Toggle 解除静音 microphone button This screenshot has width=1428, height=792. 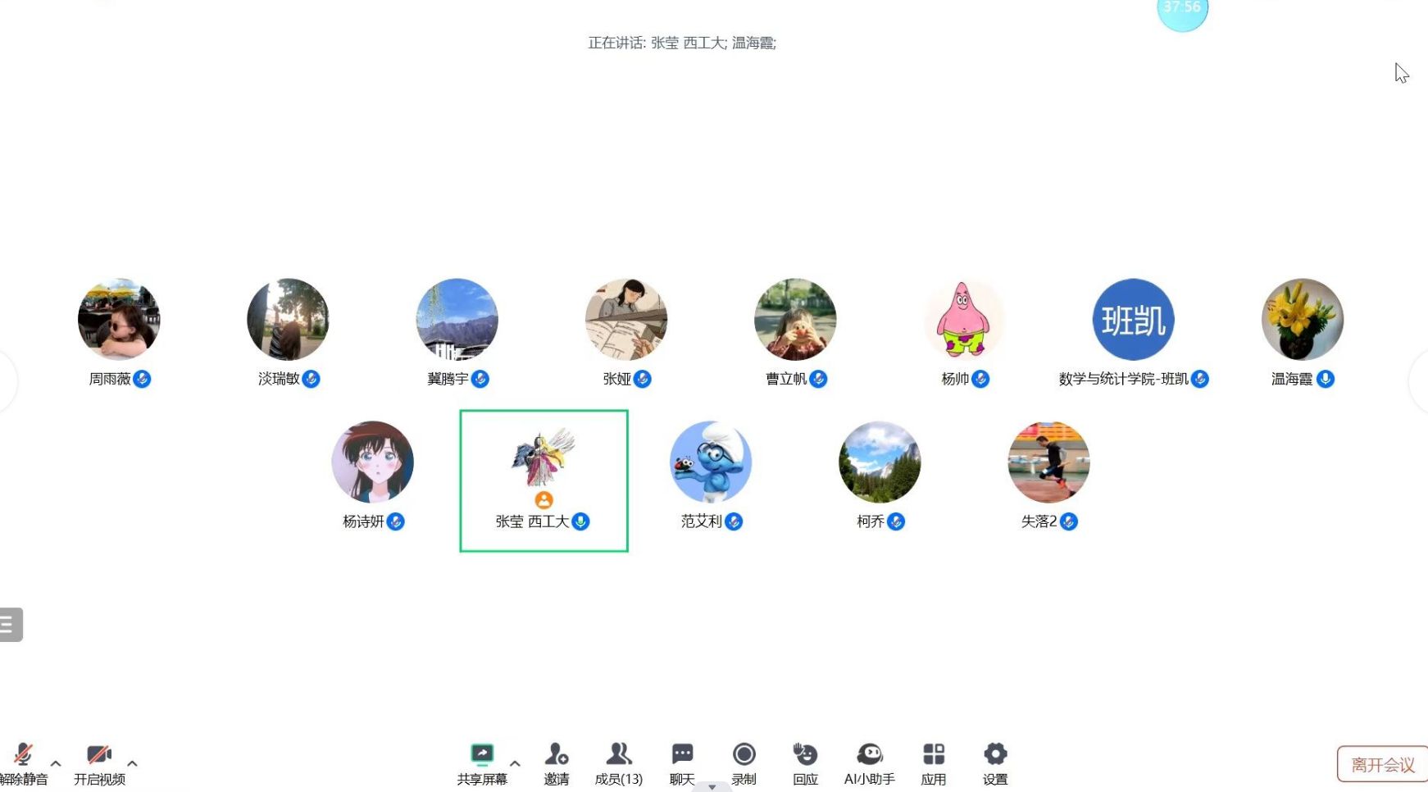click(x=23, y=764)
